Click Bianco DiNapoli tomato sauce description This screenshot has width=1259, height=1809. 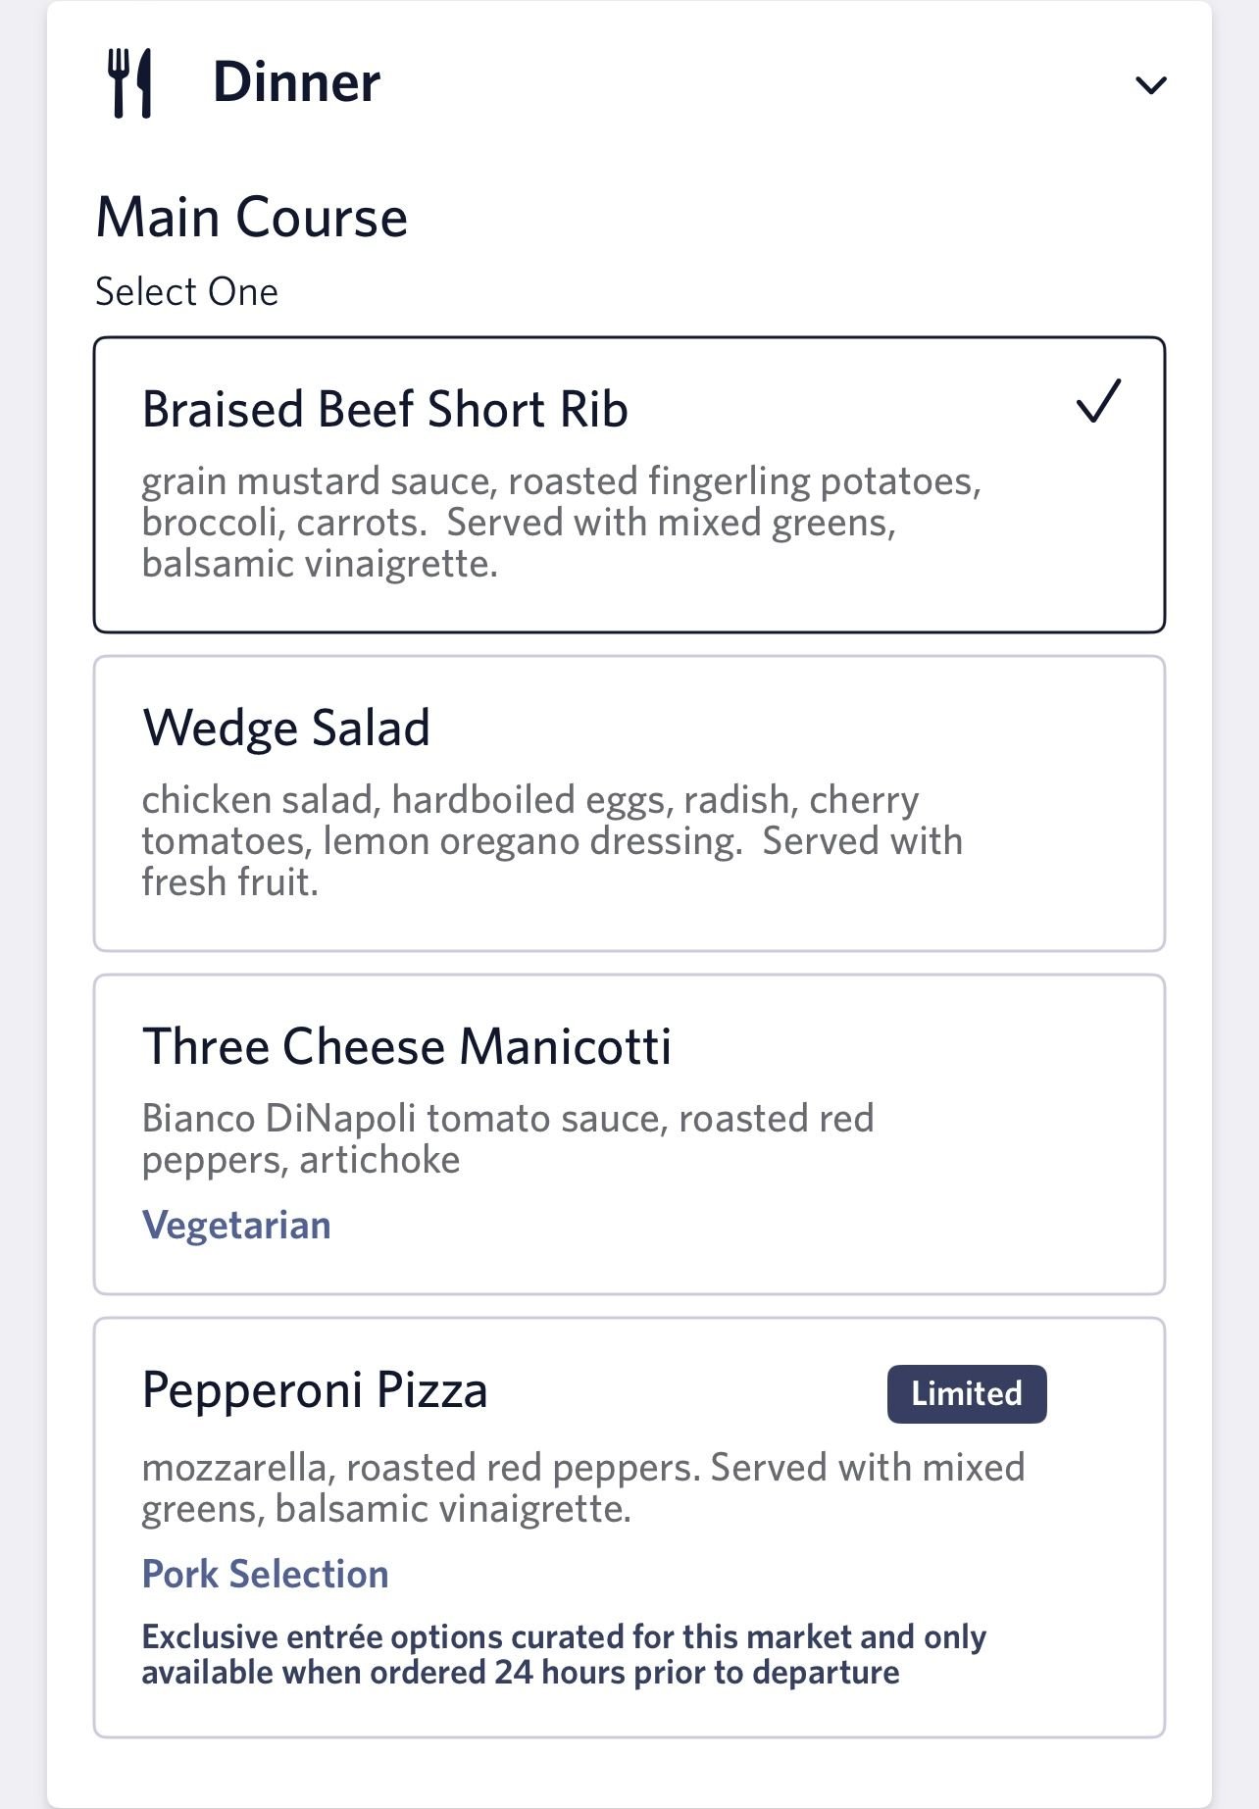(x=508, y=1139)
